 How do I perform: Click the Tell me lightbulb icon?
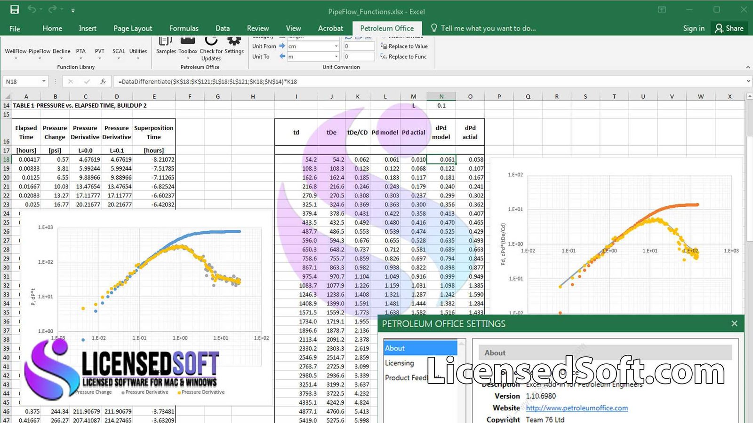(x=434, y=28)
